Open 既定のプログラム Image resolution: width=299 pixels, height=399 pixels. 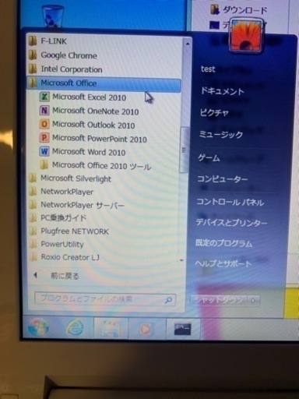coord(223,243)
